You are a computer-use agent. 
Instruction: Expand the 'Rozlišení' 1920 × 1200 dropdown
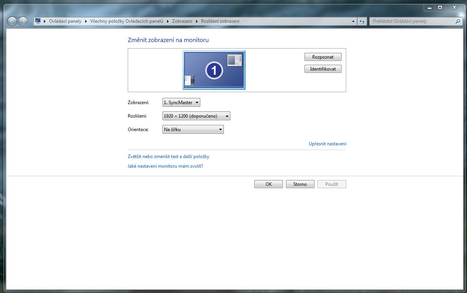point(196,116)
